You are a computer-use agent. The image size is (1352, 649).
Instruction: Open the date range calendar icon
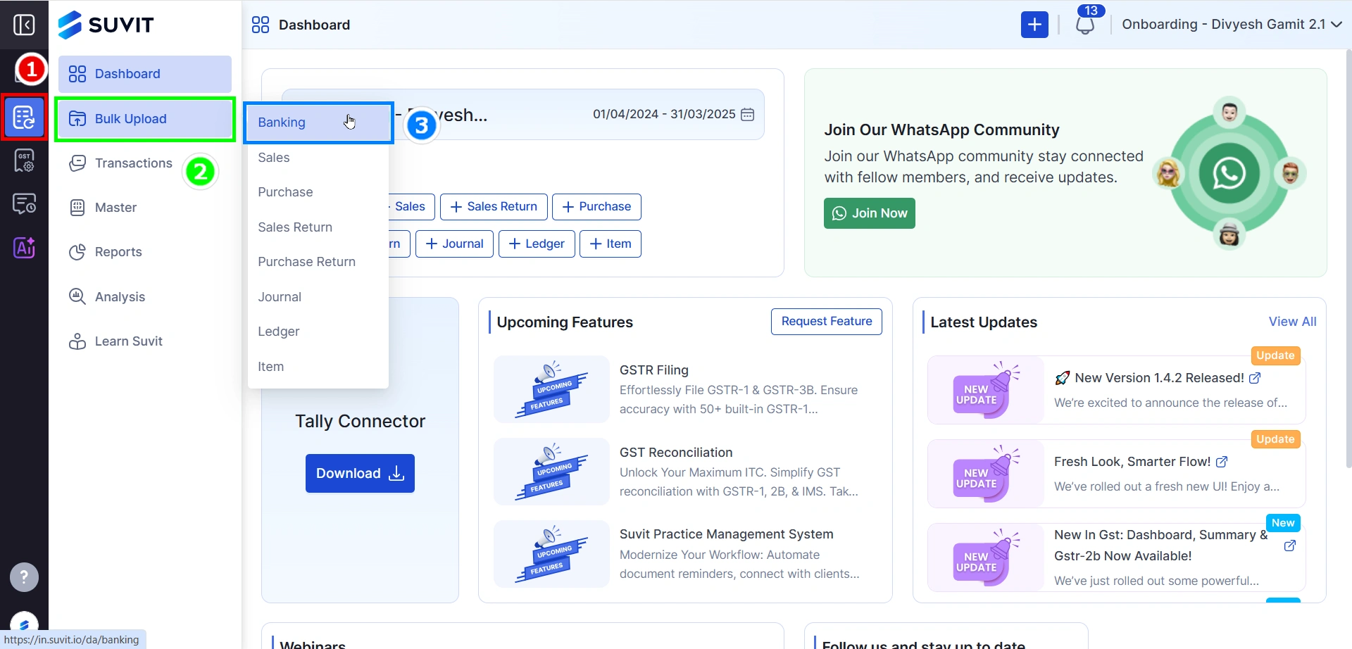pos(748,114)
